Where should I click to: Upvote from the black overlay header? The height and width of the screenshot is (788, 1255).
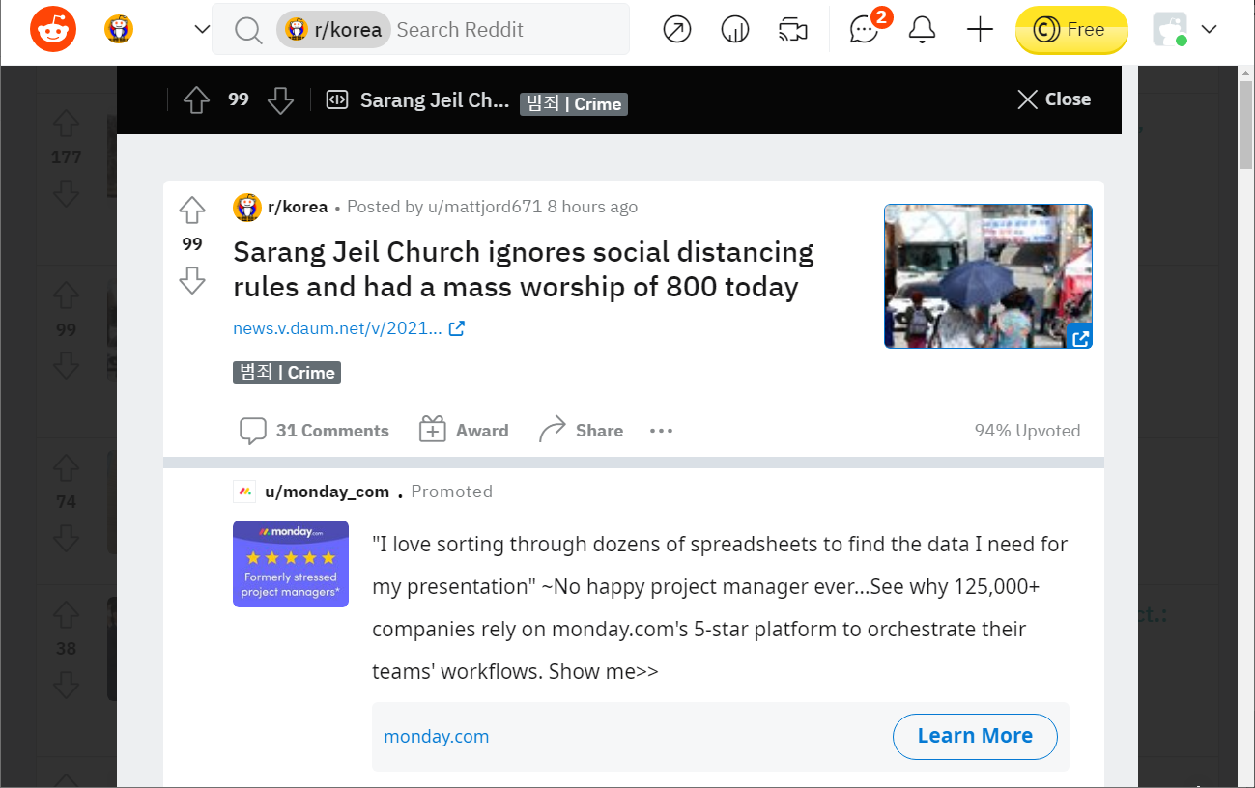(x=196, y=99)
